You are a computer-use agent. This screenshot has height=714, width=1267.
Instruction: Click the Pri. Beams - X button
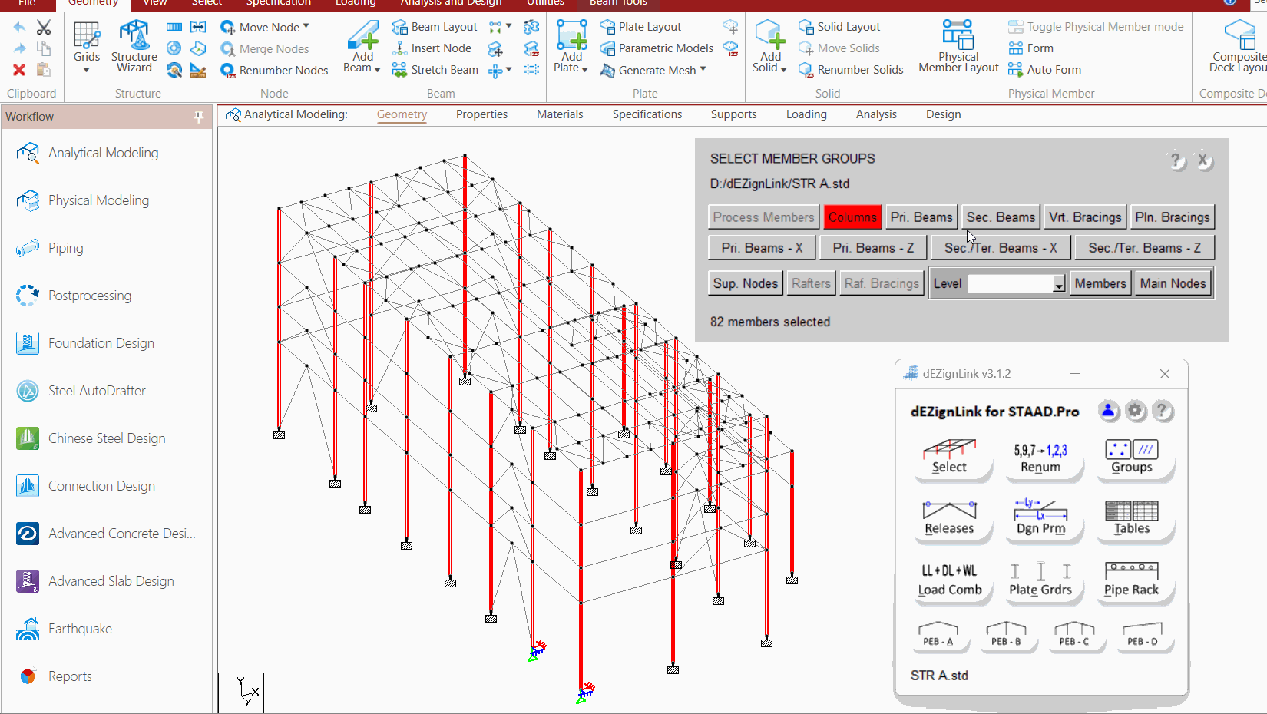click(762, 248)
